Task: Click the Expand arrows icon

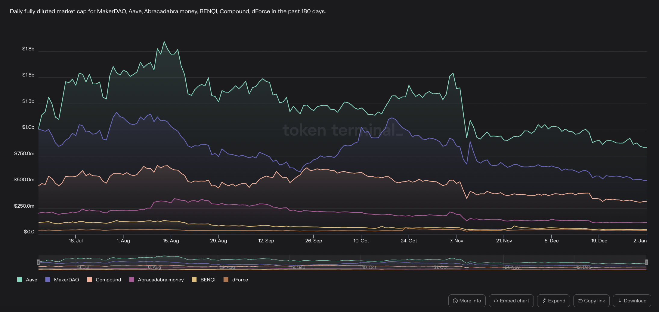Action: [544, 301]
